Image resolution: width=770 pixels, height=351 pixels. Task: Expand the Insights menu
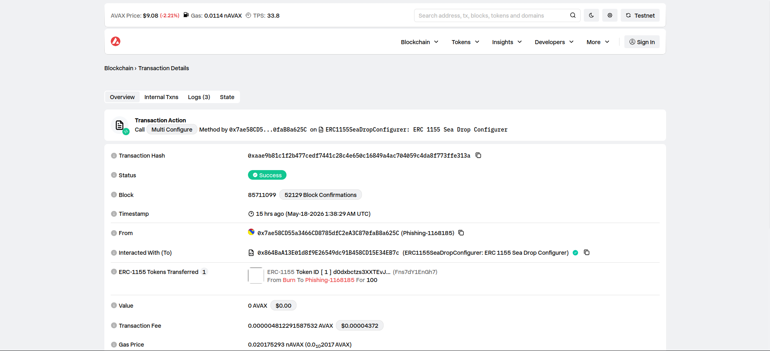pos(507,42)
